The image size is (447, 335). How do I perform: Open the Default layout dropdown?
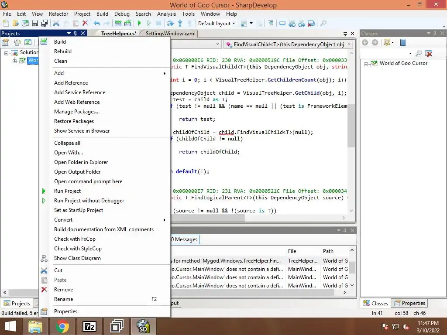pos(217,24)
